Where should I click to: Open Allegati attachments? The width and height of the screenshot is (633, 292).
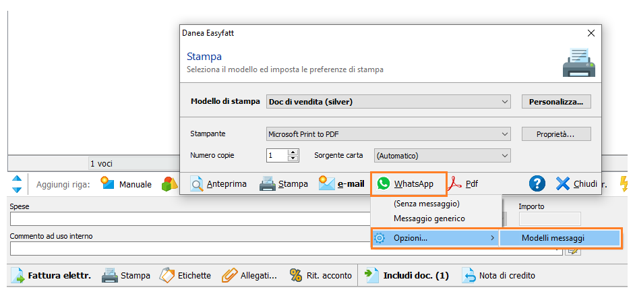click(249, 275)
